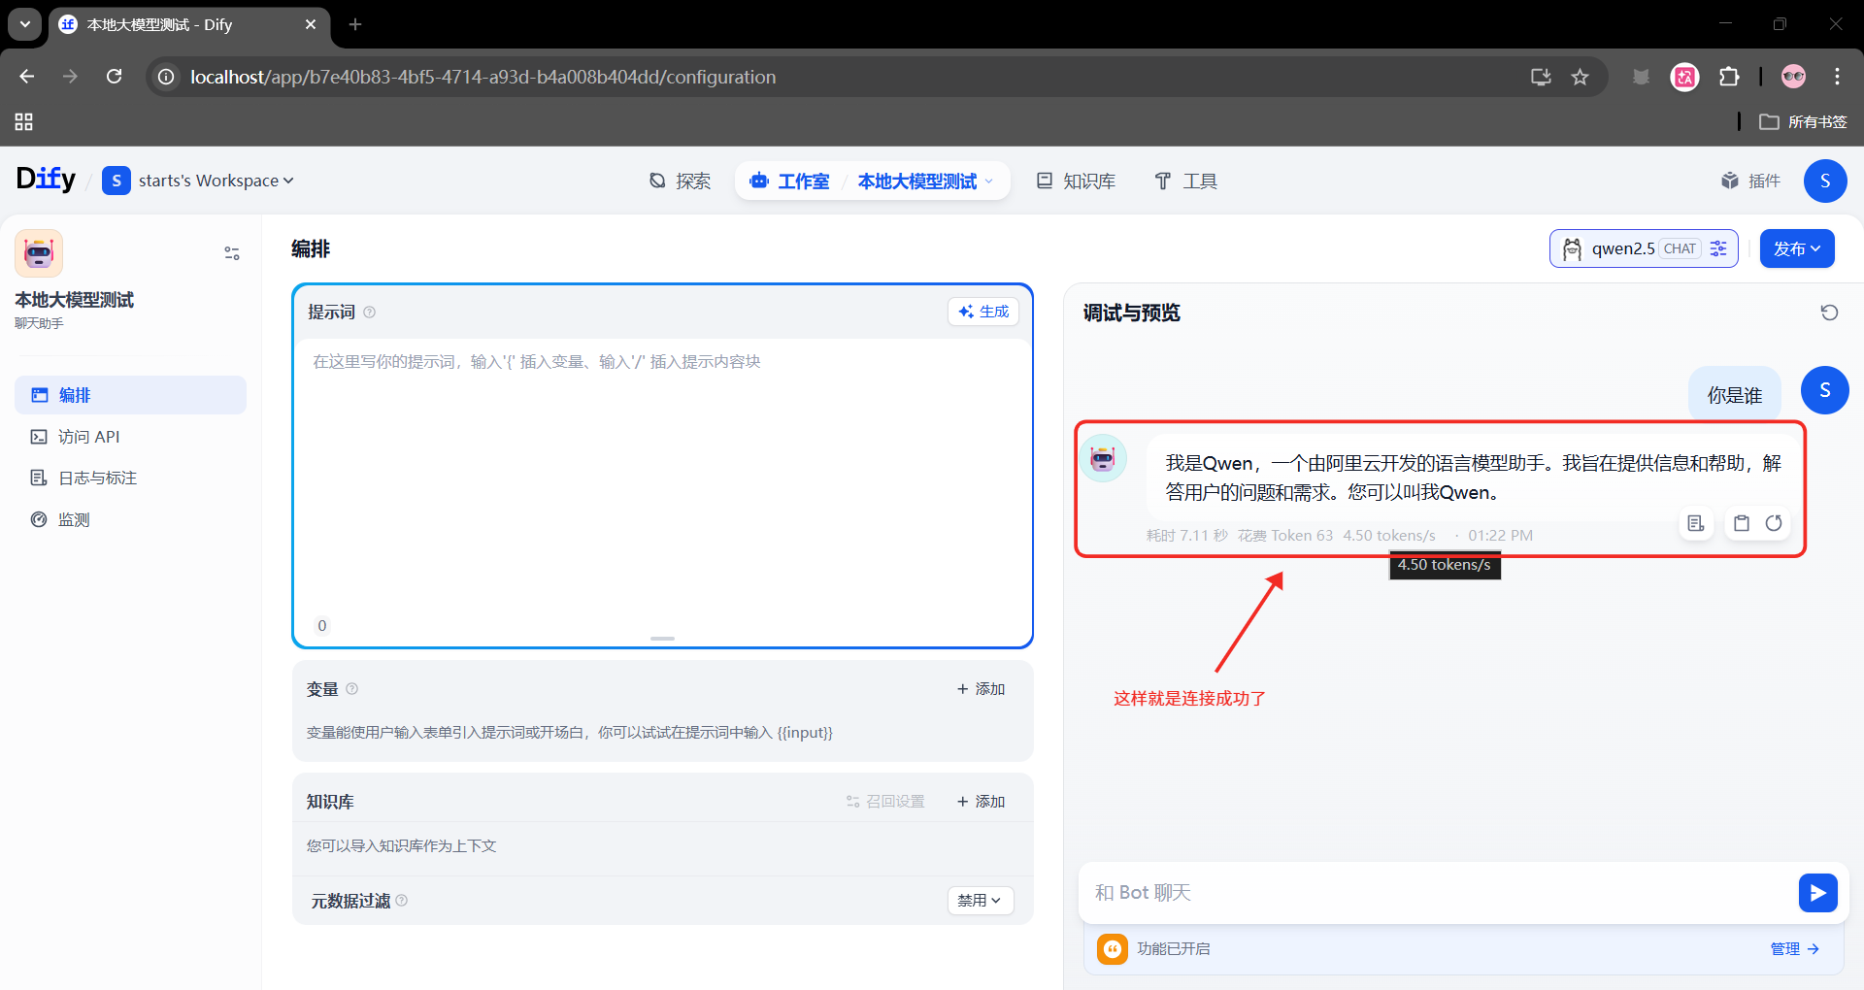Send the chat message

(1817, 893)
